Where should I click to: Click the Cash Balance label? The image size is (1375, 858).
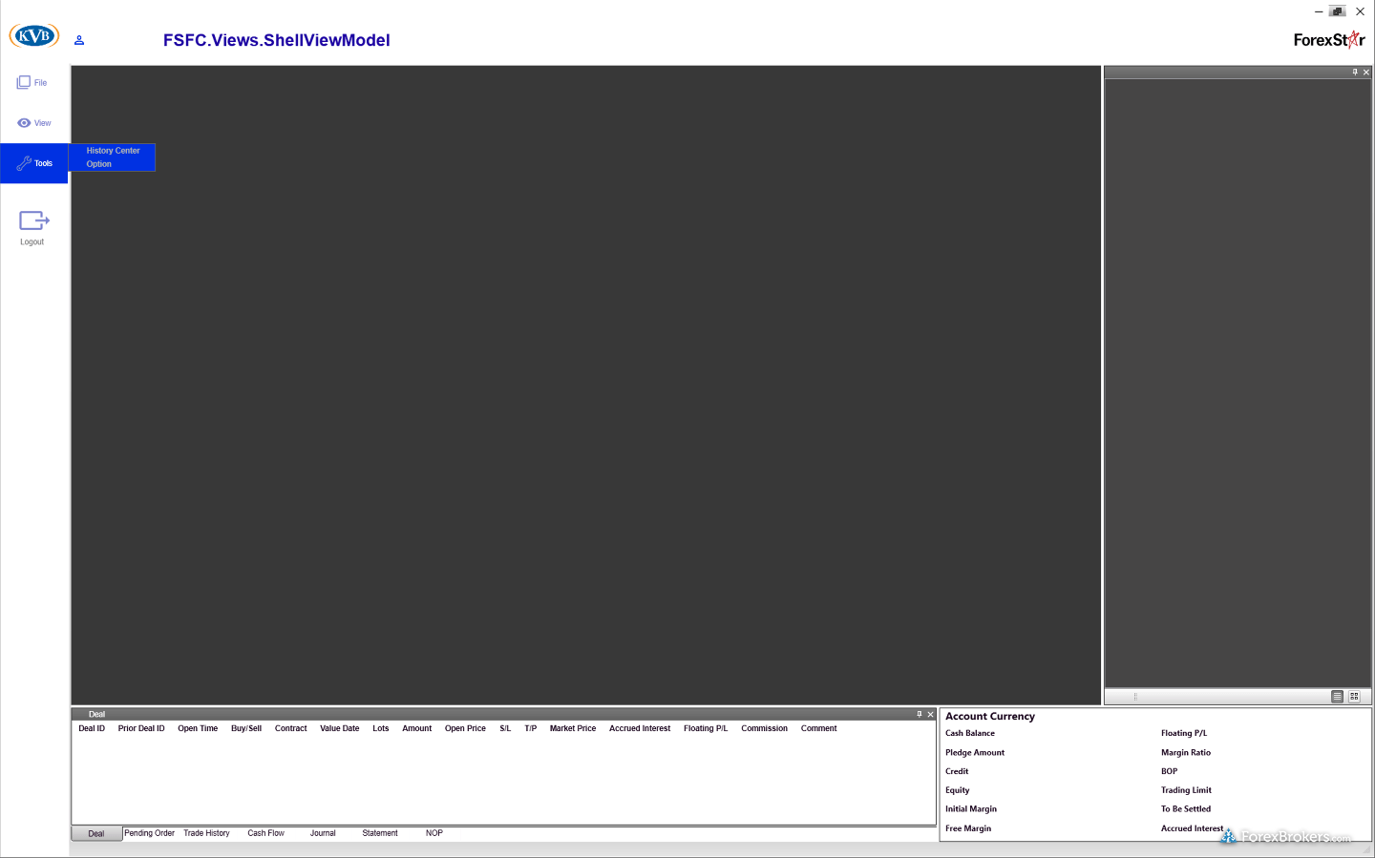tap(970, 733)
